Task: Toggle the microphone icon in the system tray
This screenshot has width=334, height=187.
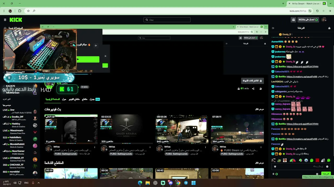Action: coord(33,183)
